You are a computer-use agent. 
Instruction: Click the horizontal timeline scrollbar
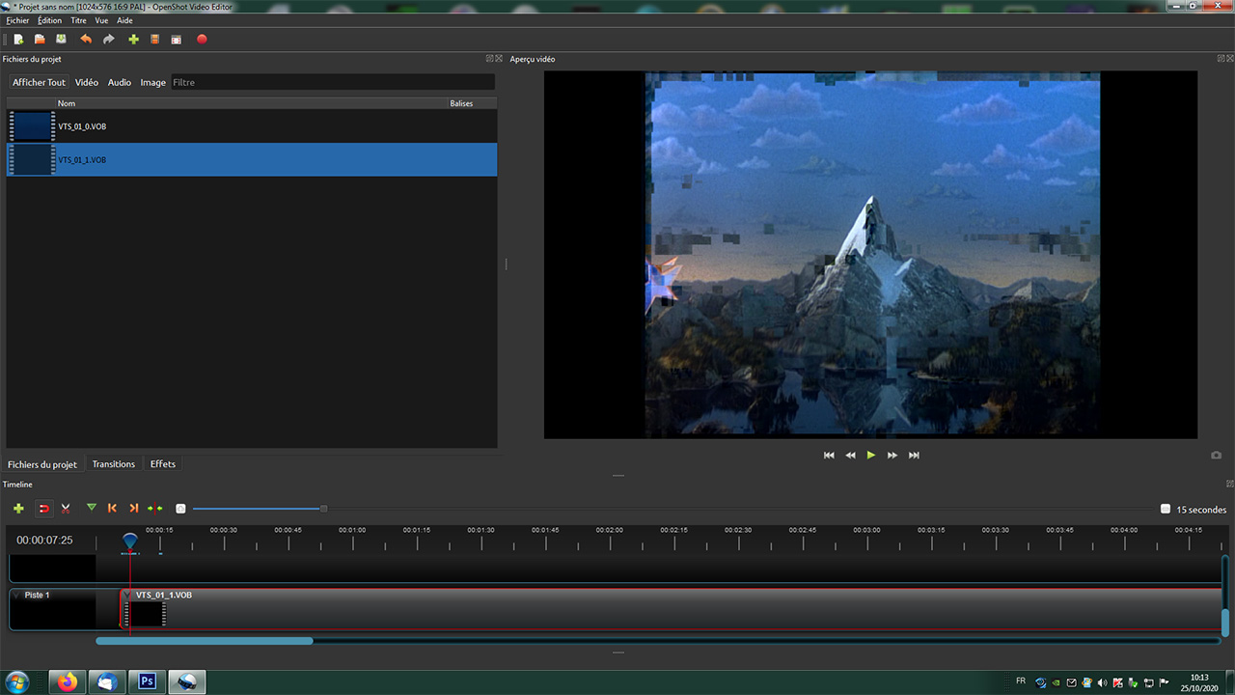pos(205,641)
